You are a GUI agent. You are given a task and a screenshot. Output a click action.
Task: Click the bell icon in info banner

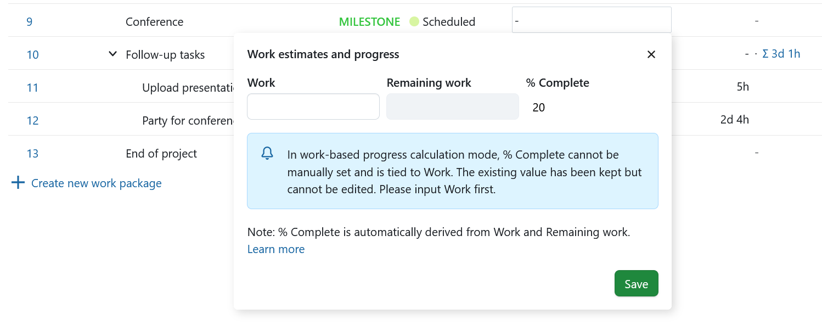click(267, 154)
